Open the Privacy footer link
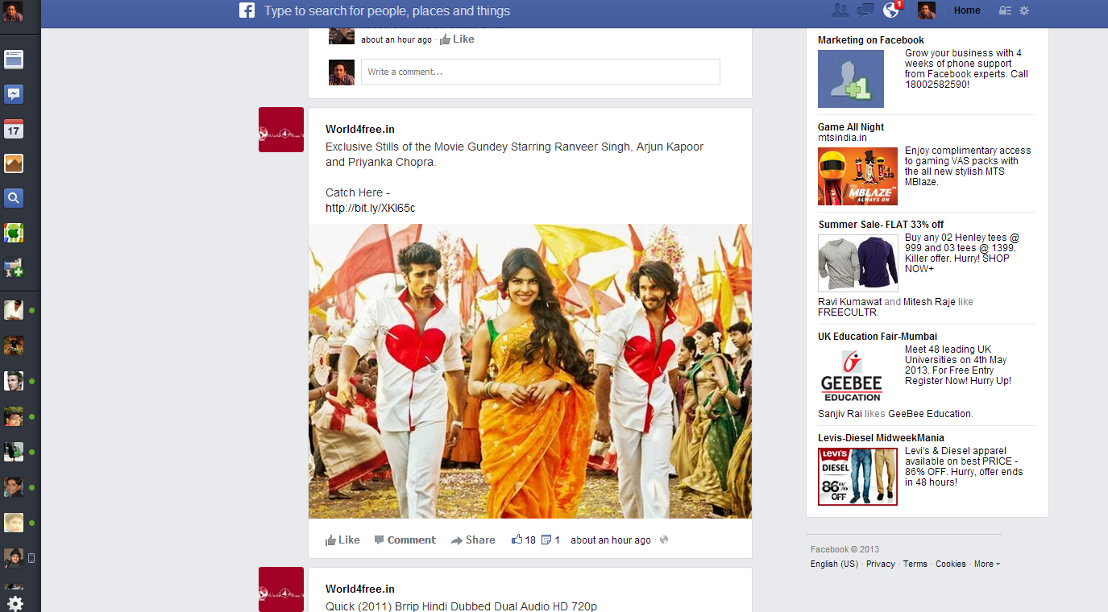Viewport: 1108px width, 612px height. [881, 564]
